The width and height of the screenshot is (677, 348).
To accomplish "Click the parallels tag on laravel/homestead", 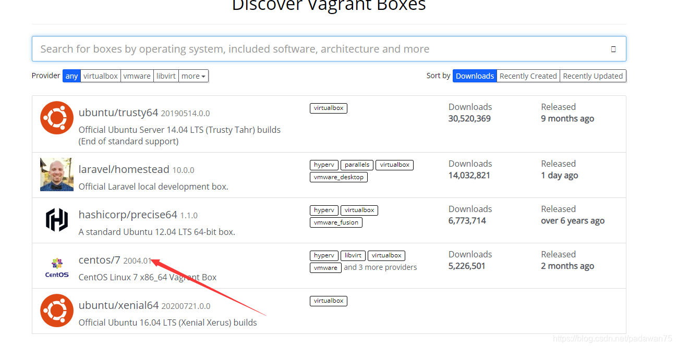I will 357,165.
